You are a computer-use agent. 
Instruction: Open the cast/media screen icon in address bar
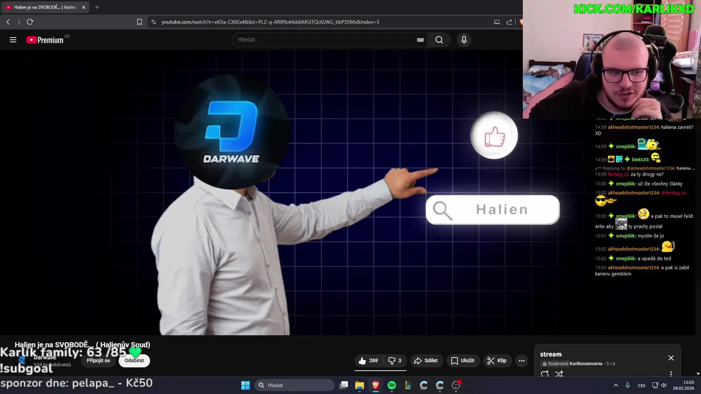click(497, 22)
